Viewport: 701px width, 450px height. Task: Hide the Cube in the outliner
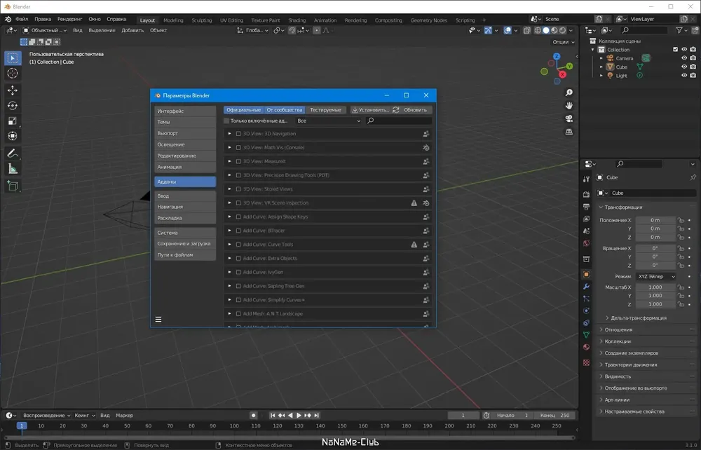684,67
